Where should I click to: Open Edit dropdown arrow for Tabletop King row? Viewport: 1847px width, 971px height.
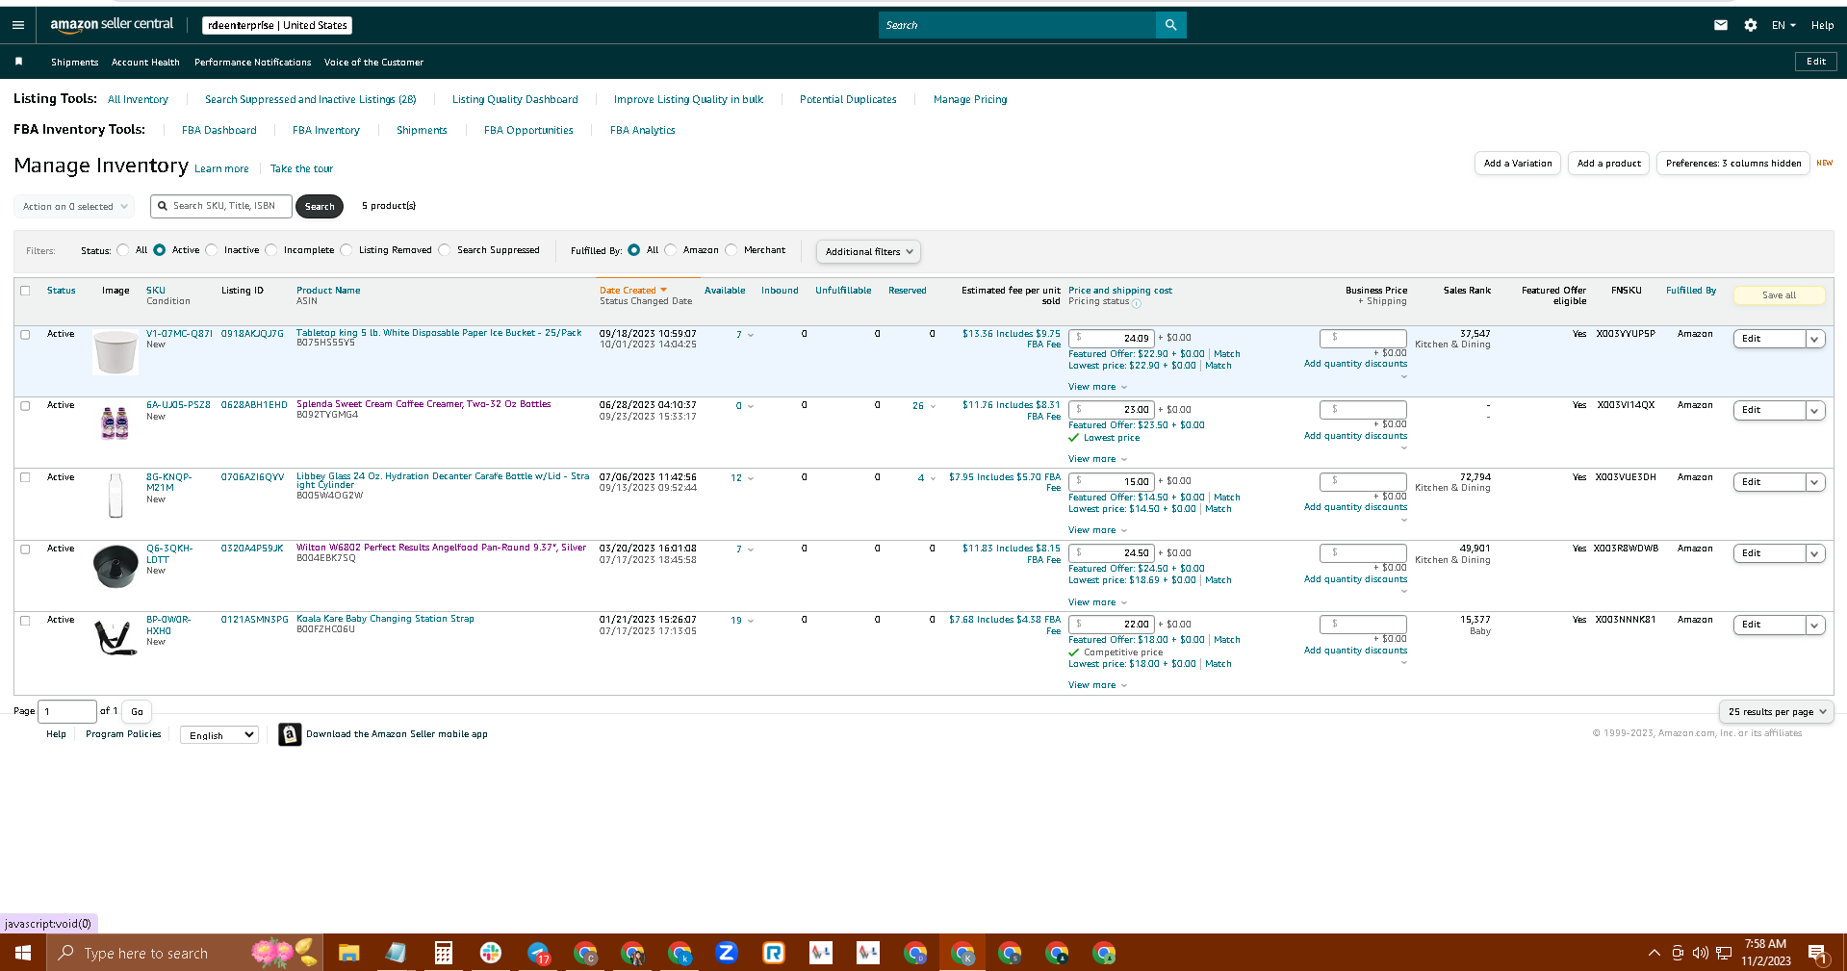coord(1815,339)
